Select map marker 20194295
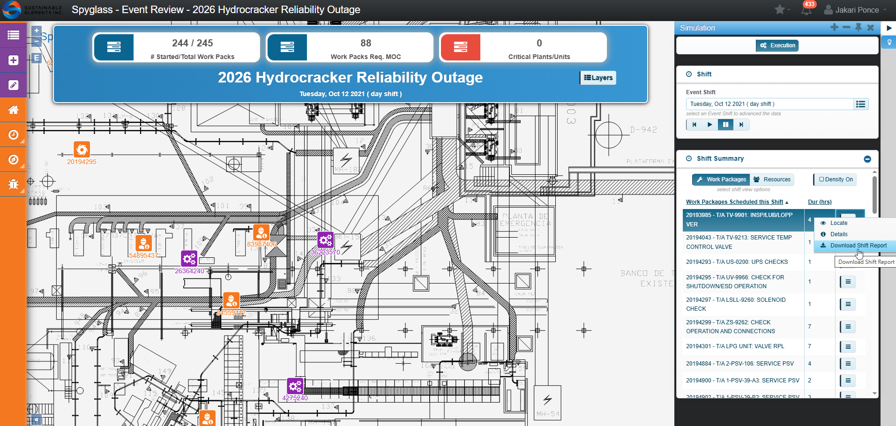 (82, 149)
